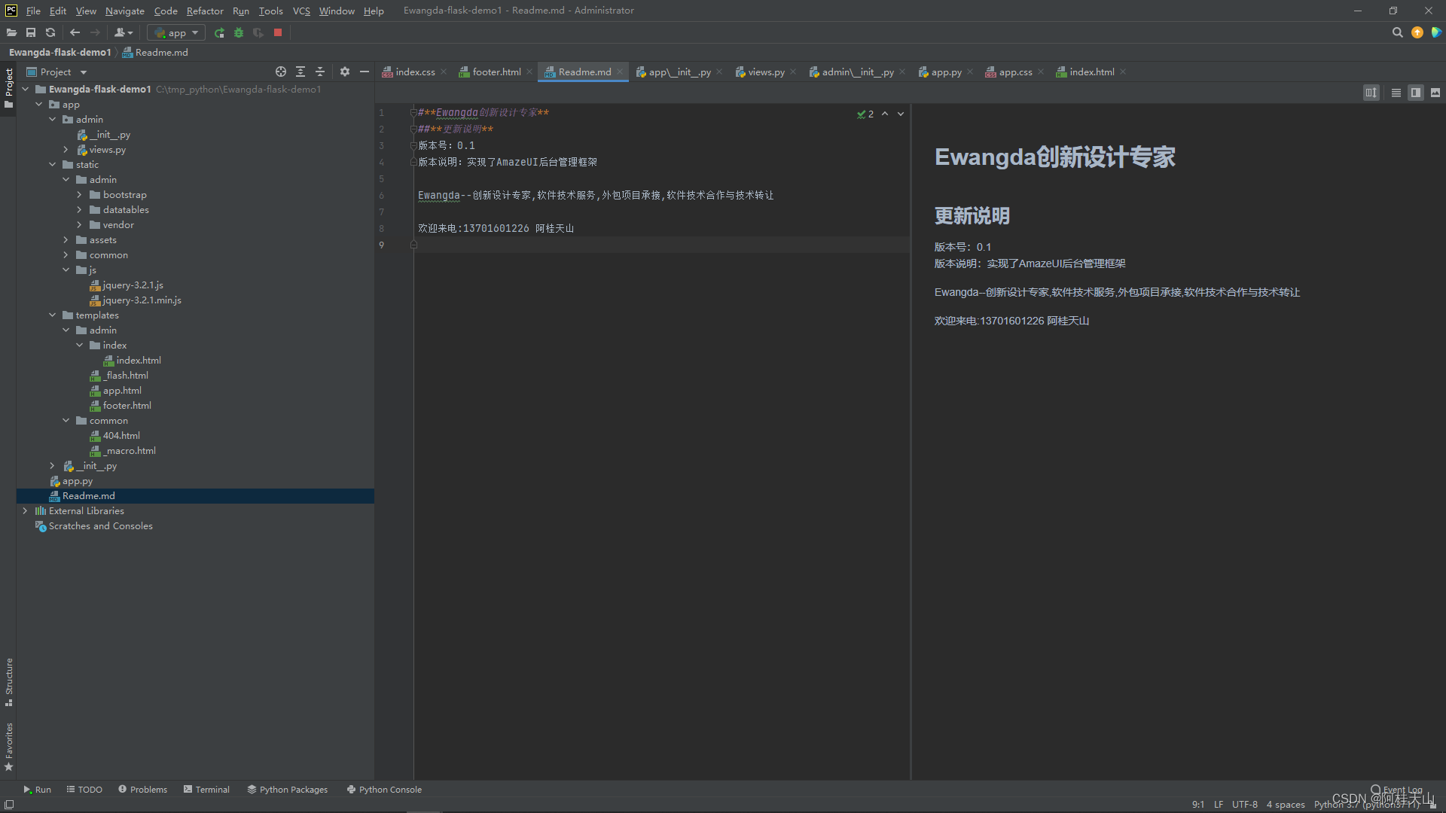Screen dimensions: 1446x813
Task: Switch to editor-only view mode icon
Action: click(1396, 93)
